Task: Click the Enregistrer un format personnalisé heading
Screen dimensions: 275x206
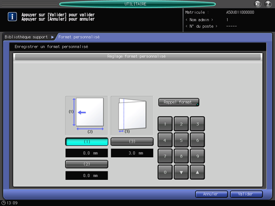Action: click(x=51, y=47)
